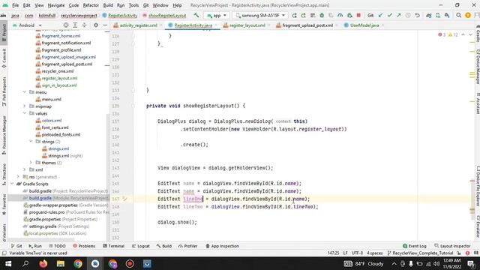480x270 pixels.
Task: Click the orange account avatar icon
Action: coord(468,15)
